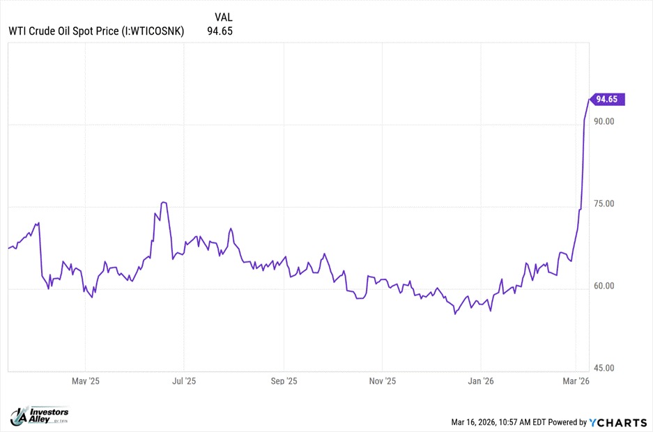This screenshot has height=432, width=653.
Task: Click the Jan '26 x-axis label
Action: (x=481, y=381)
